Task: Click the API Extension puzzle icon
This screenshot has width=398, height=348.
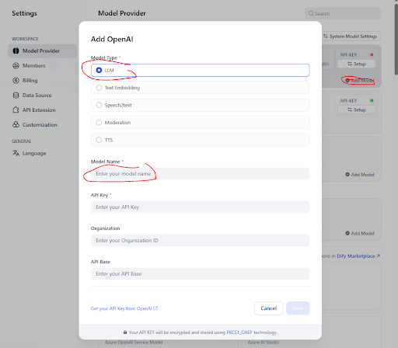Action: point(16,110)
